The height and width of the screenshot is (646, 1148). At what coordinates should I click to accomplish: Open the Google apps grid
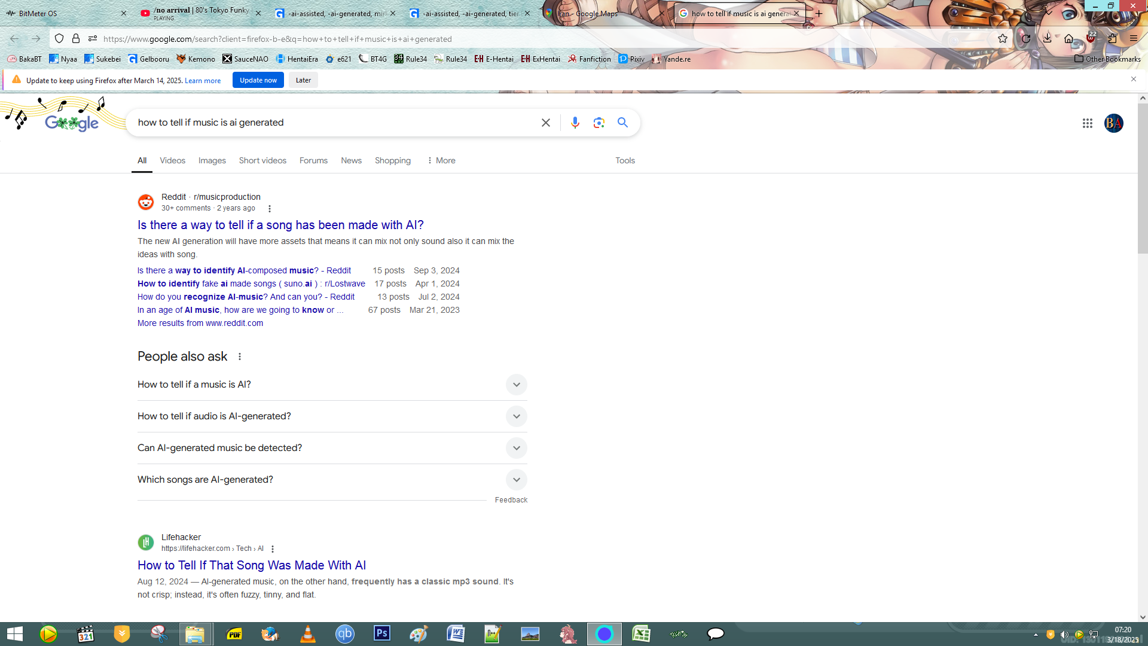pos(1087,123)
